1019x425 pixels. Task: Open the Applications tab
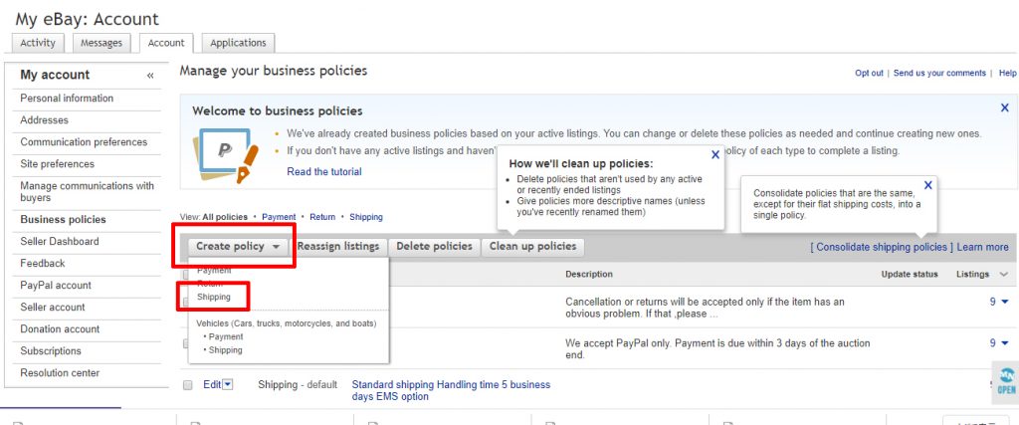(x=238, y=43)
